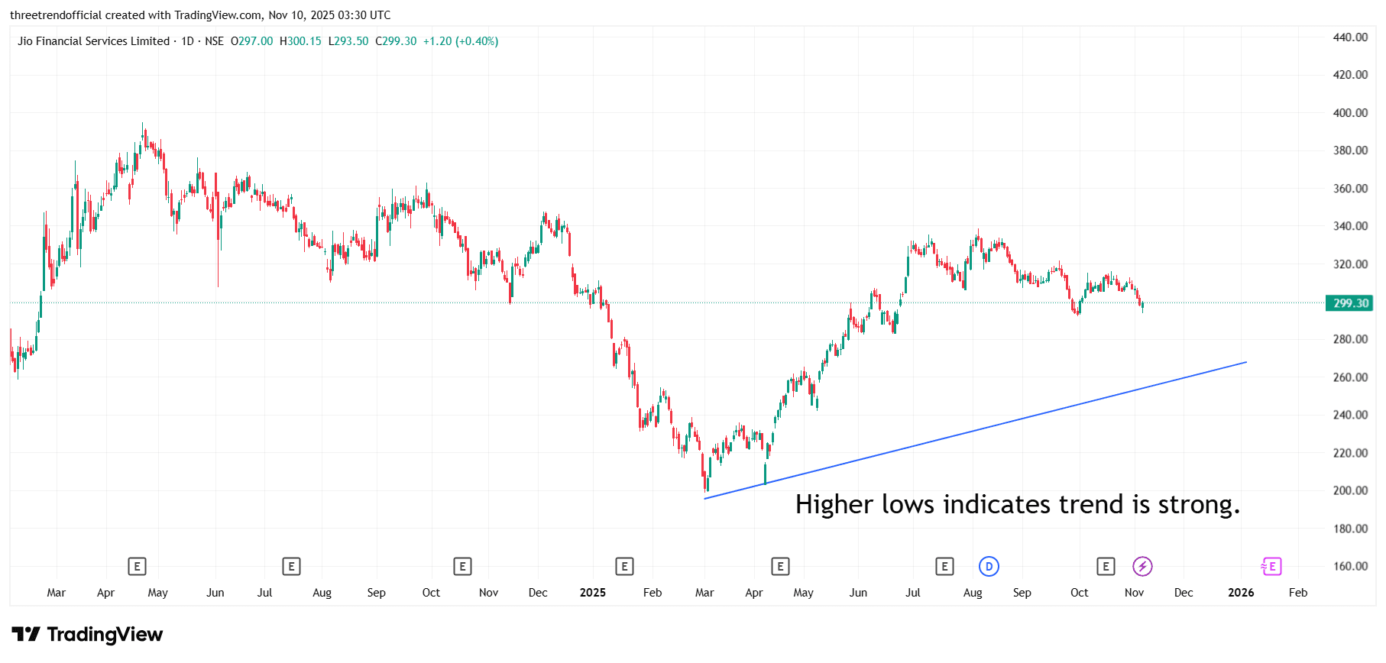Click the 260.00 price axis label
The width and height of the screenshot is (1386, 663).
click(x=1350, y=377)
